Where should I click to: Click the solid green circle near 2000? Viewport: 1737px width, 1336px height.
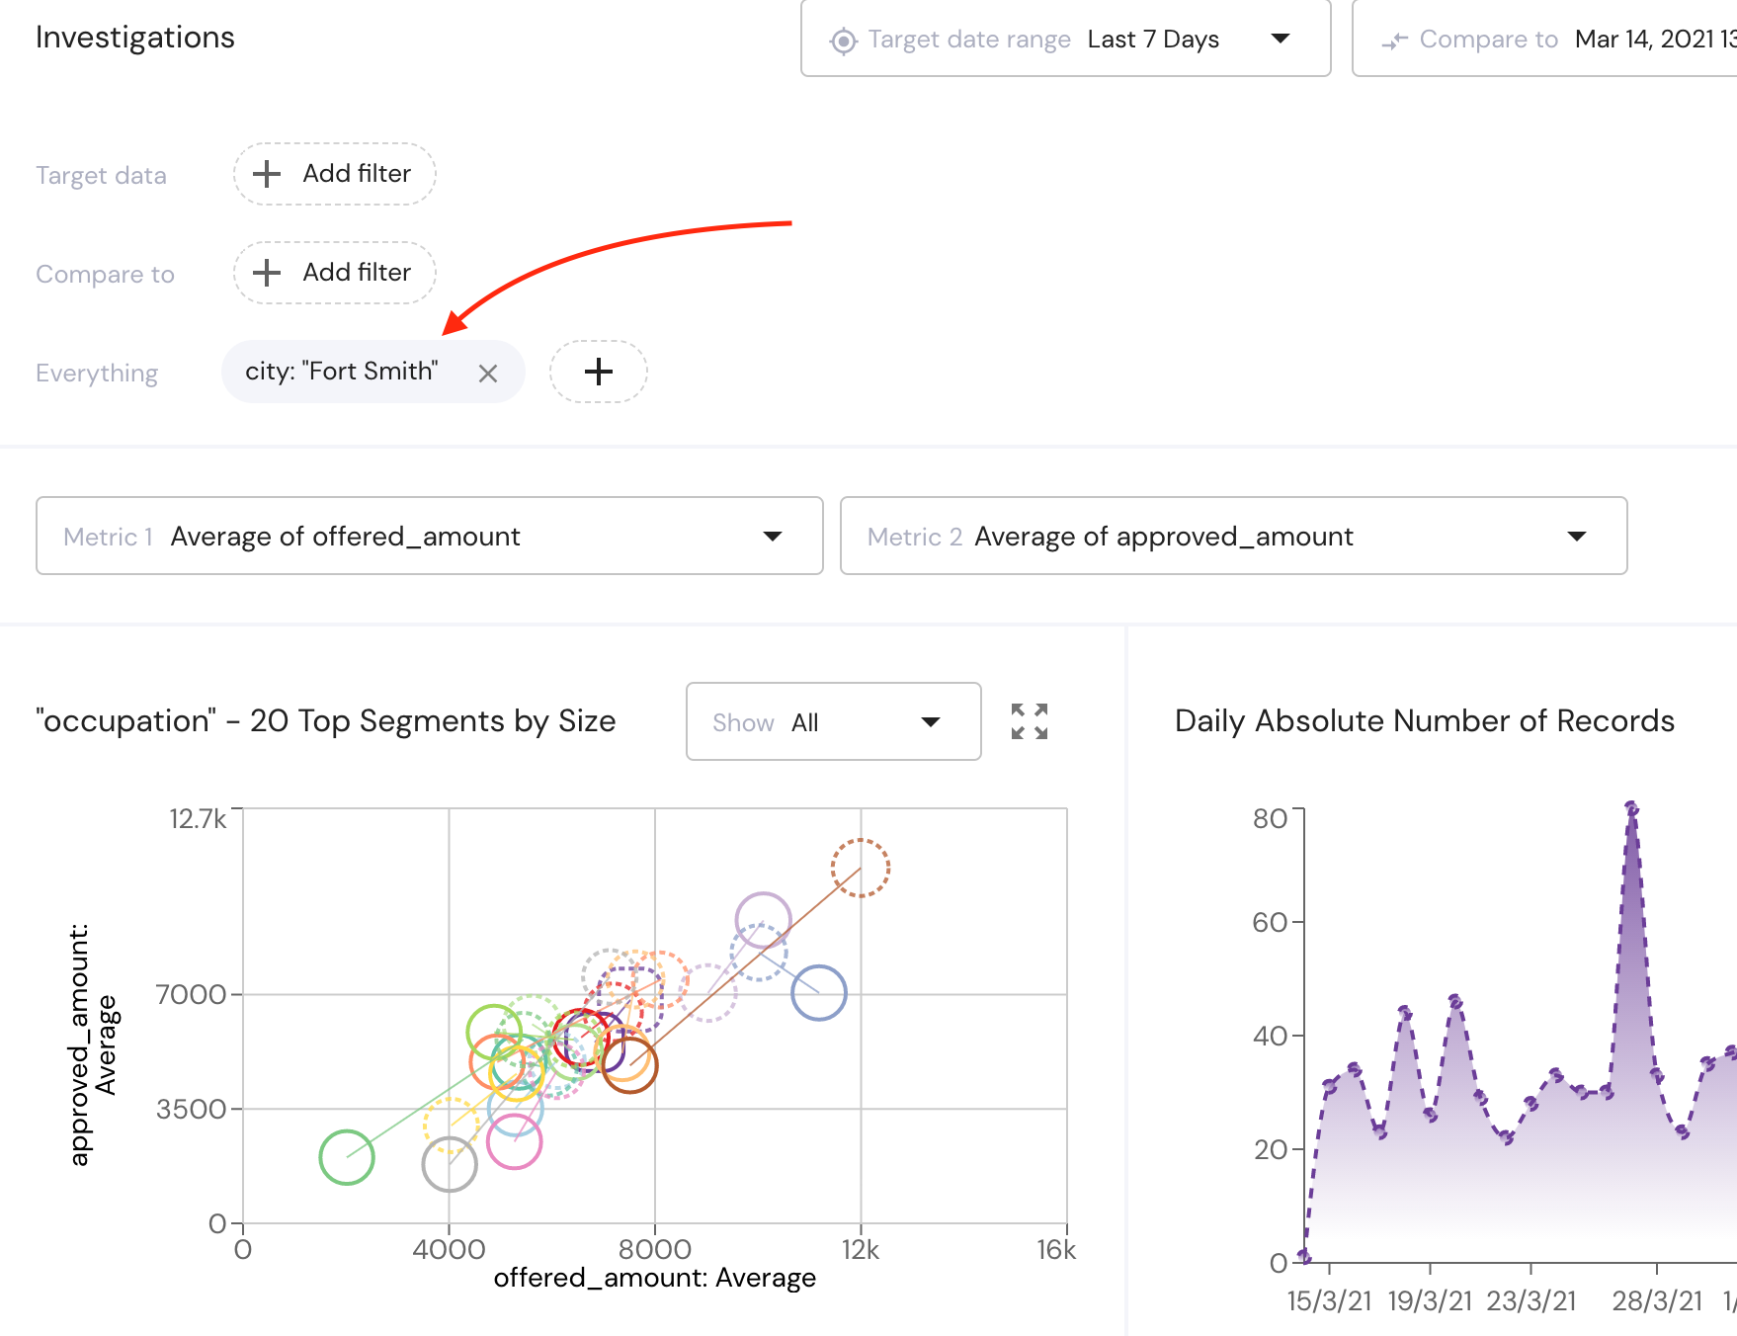347,1157
